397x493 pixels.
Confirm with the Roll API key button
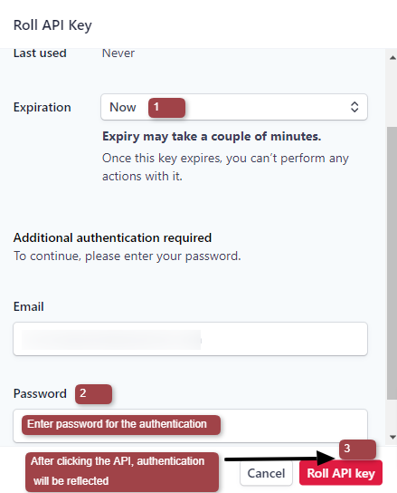[341, 472]
